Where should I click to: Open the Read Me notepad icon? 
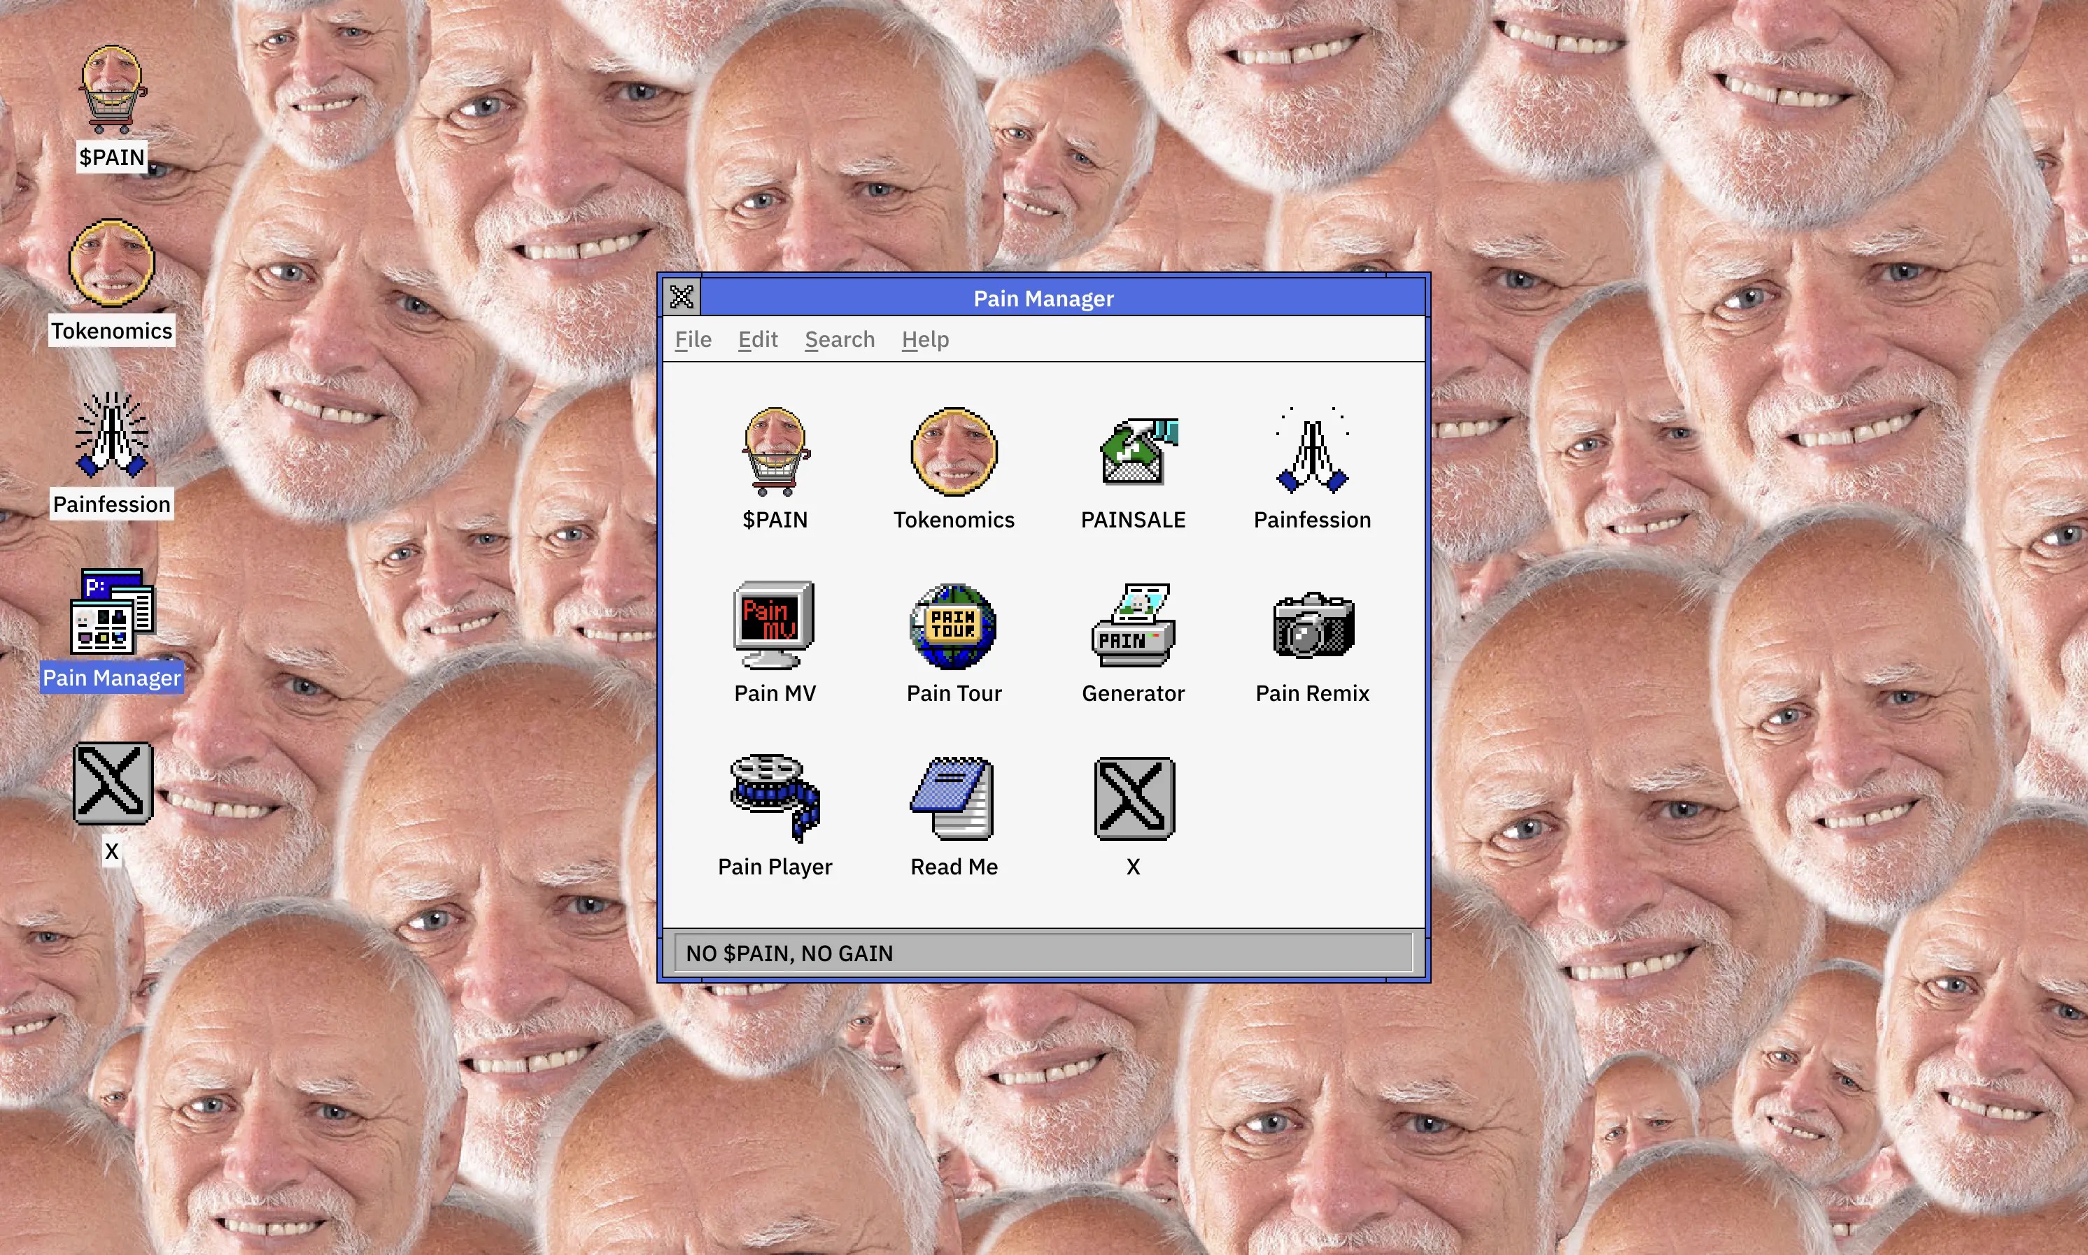click(953, 798)
